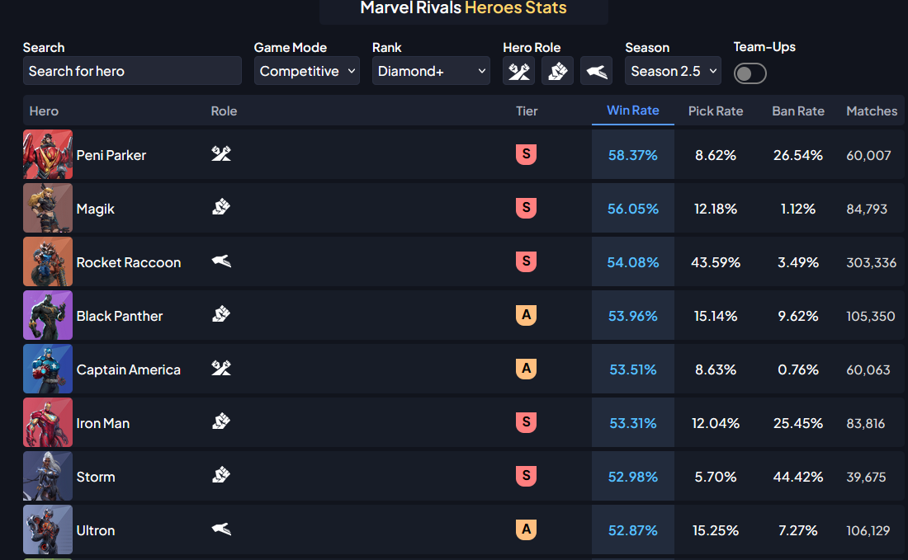
Task: Sort table by Ban Rate column
Action: pyautogui.click(x=798, y=111)
